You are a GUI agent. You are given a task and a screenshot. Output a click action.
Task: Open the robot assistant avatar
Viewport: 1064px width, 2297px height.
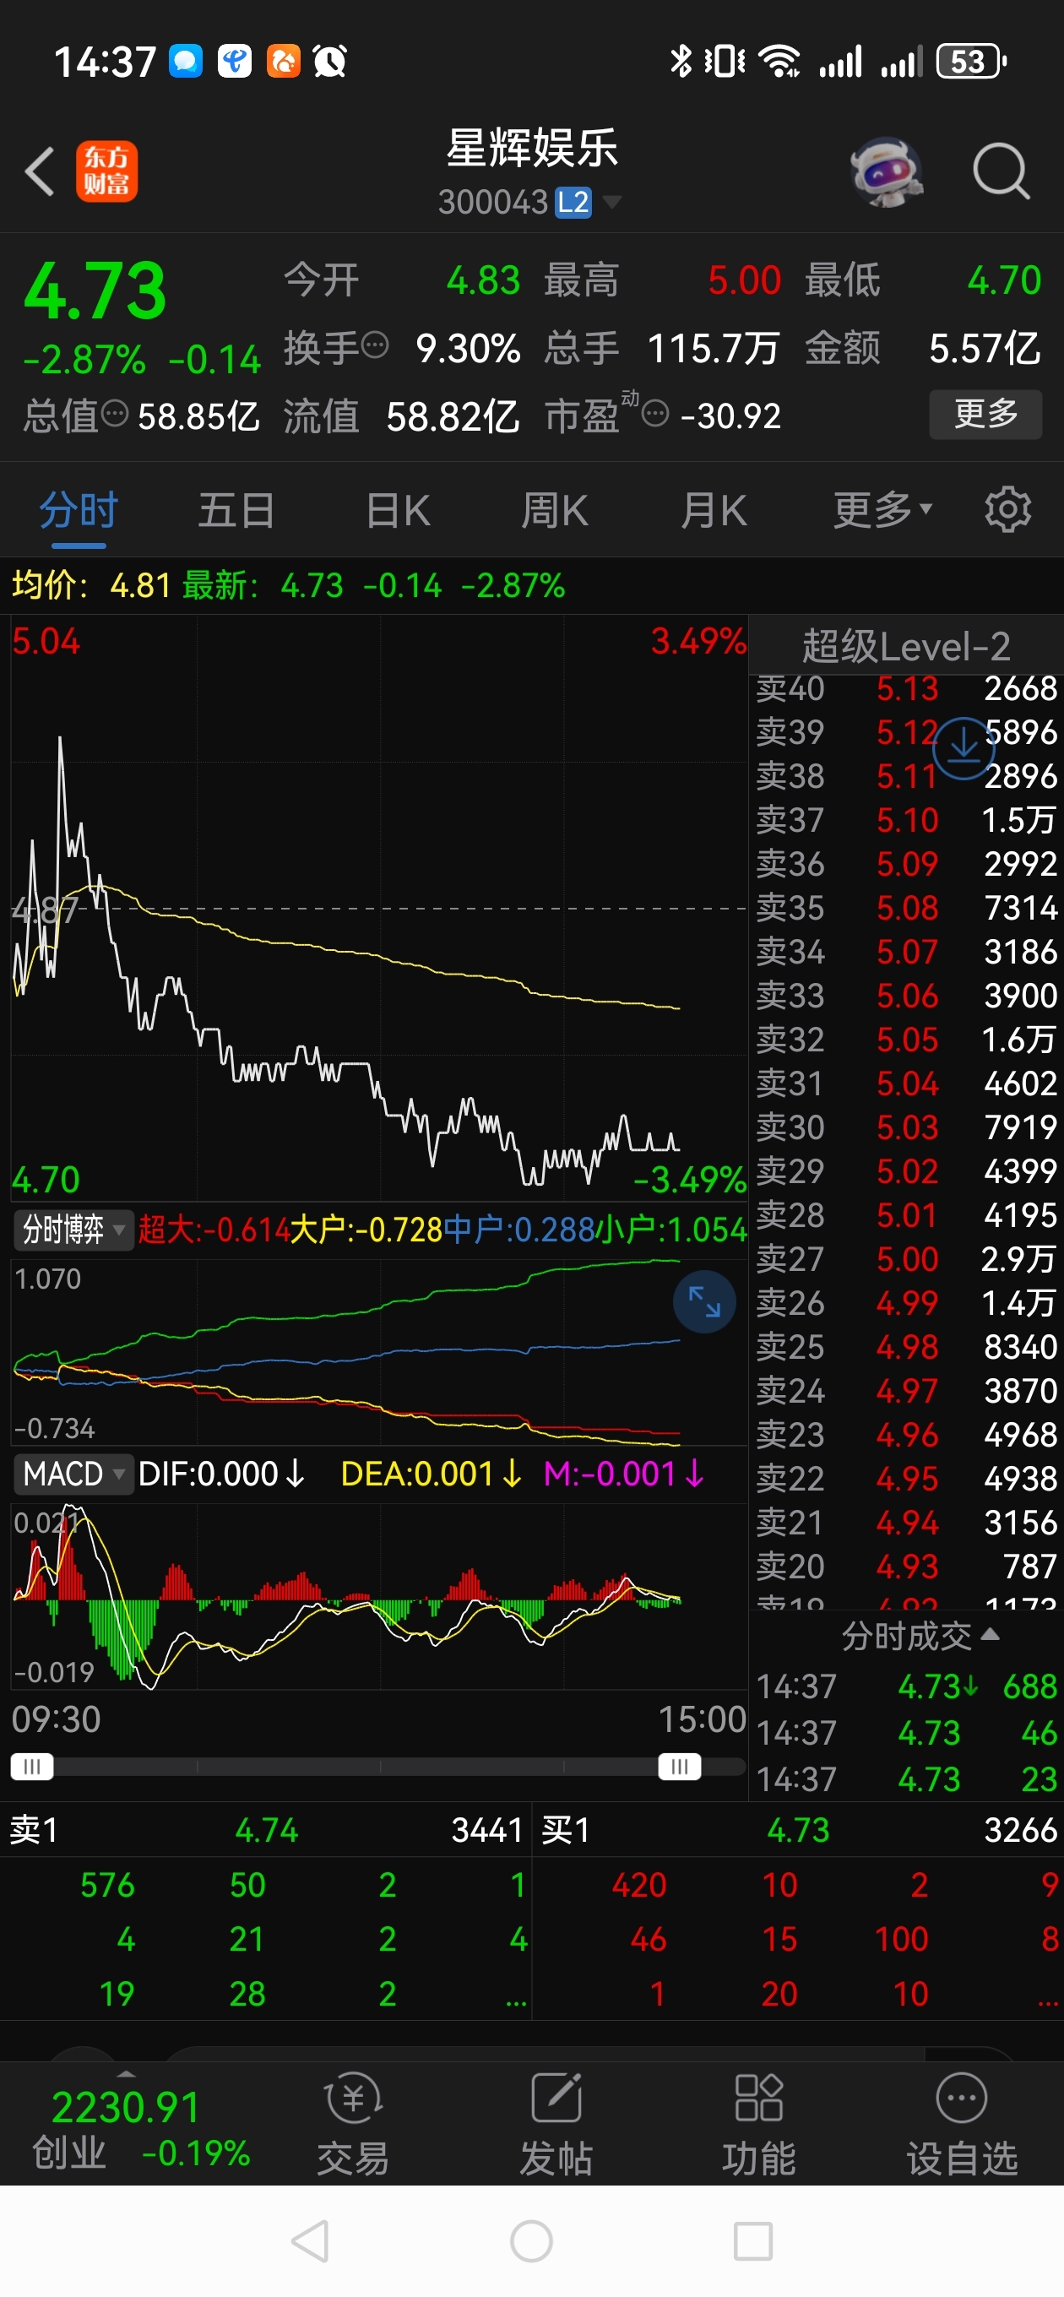click(886, 171)
